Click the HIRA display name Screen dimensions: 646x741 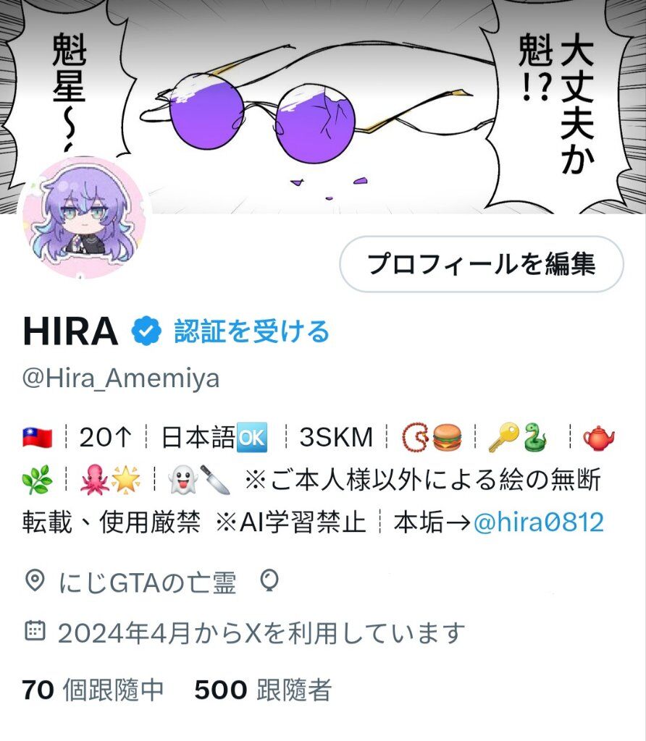70,331
